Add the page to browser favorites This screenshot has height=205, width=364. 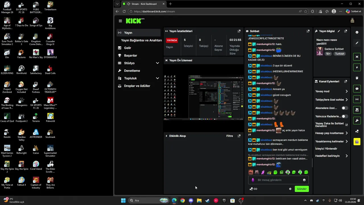[x=306, y=11]
